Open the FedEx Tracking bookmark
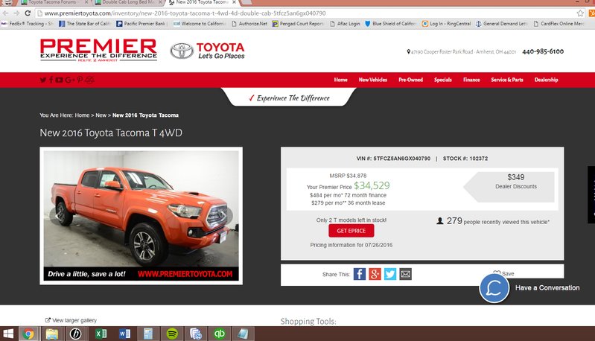 click(x=28, y=24)
